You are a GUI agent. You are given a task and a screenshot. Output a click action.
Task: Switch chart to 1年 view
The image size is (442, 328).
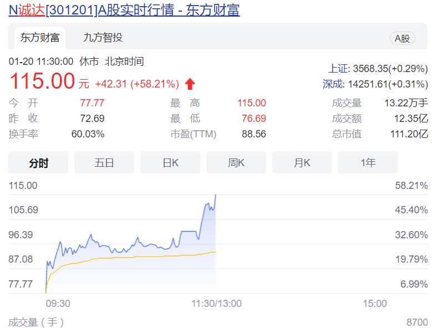pos(368,163)
